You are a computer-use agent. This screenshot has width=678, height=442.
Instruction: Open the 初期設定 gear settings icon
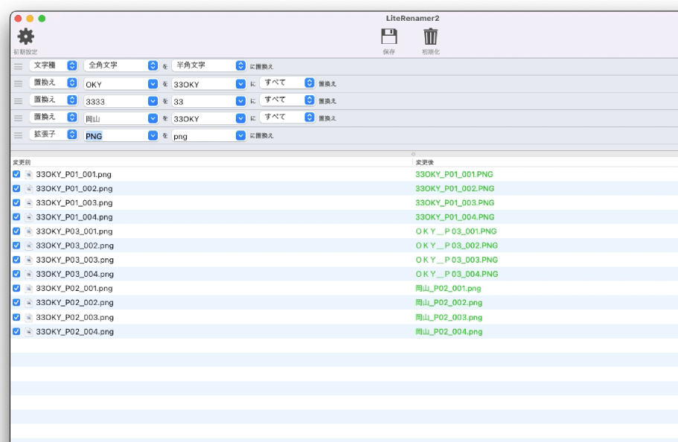pos(25,36)
